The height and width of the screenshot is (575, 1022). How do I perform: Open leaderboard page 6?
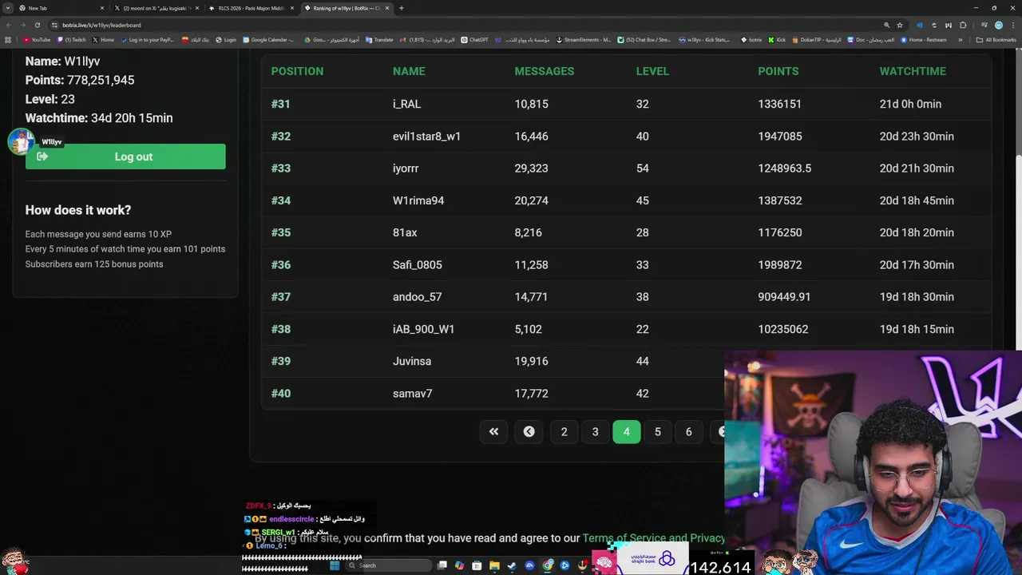[x=688, y=431]
